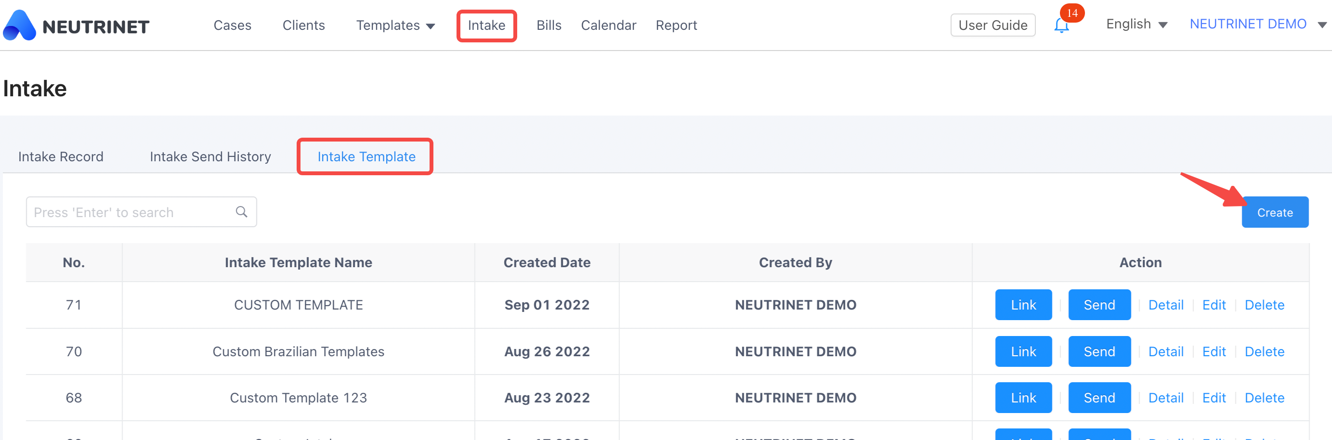The height and width of the screenshot is (440, 1332).
Task: Open the Calendar page
Action: point(609,26)
